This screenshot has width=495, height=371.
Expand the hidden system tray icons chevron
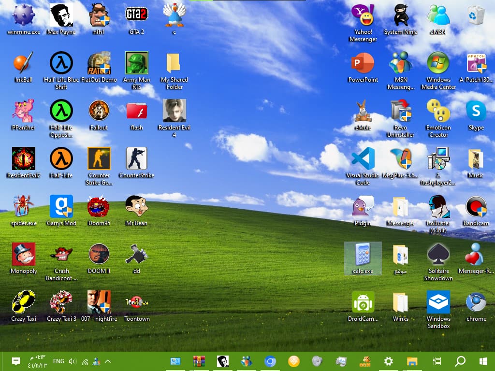pyautogui.click(x=108, y=361)
